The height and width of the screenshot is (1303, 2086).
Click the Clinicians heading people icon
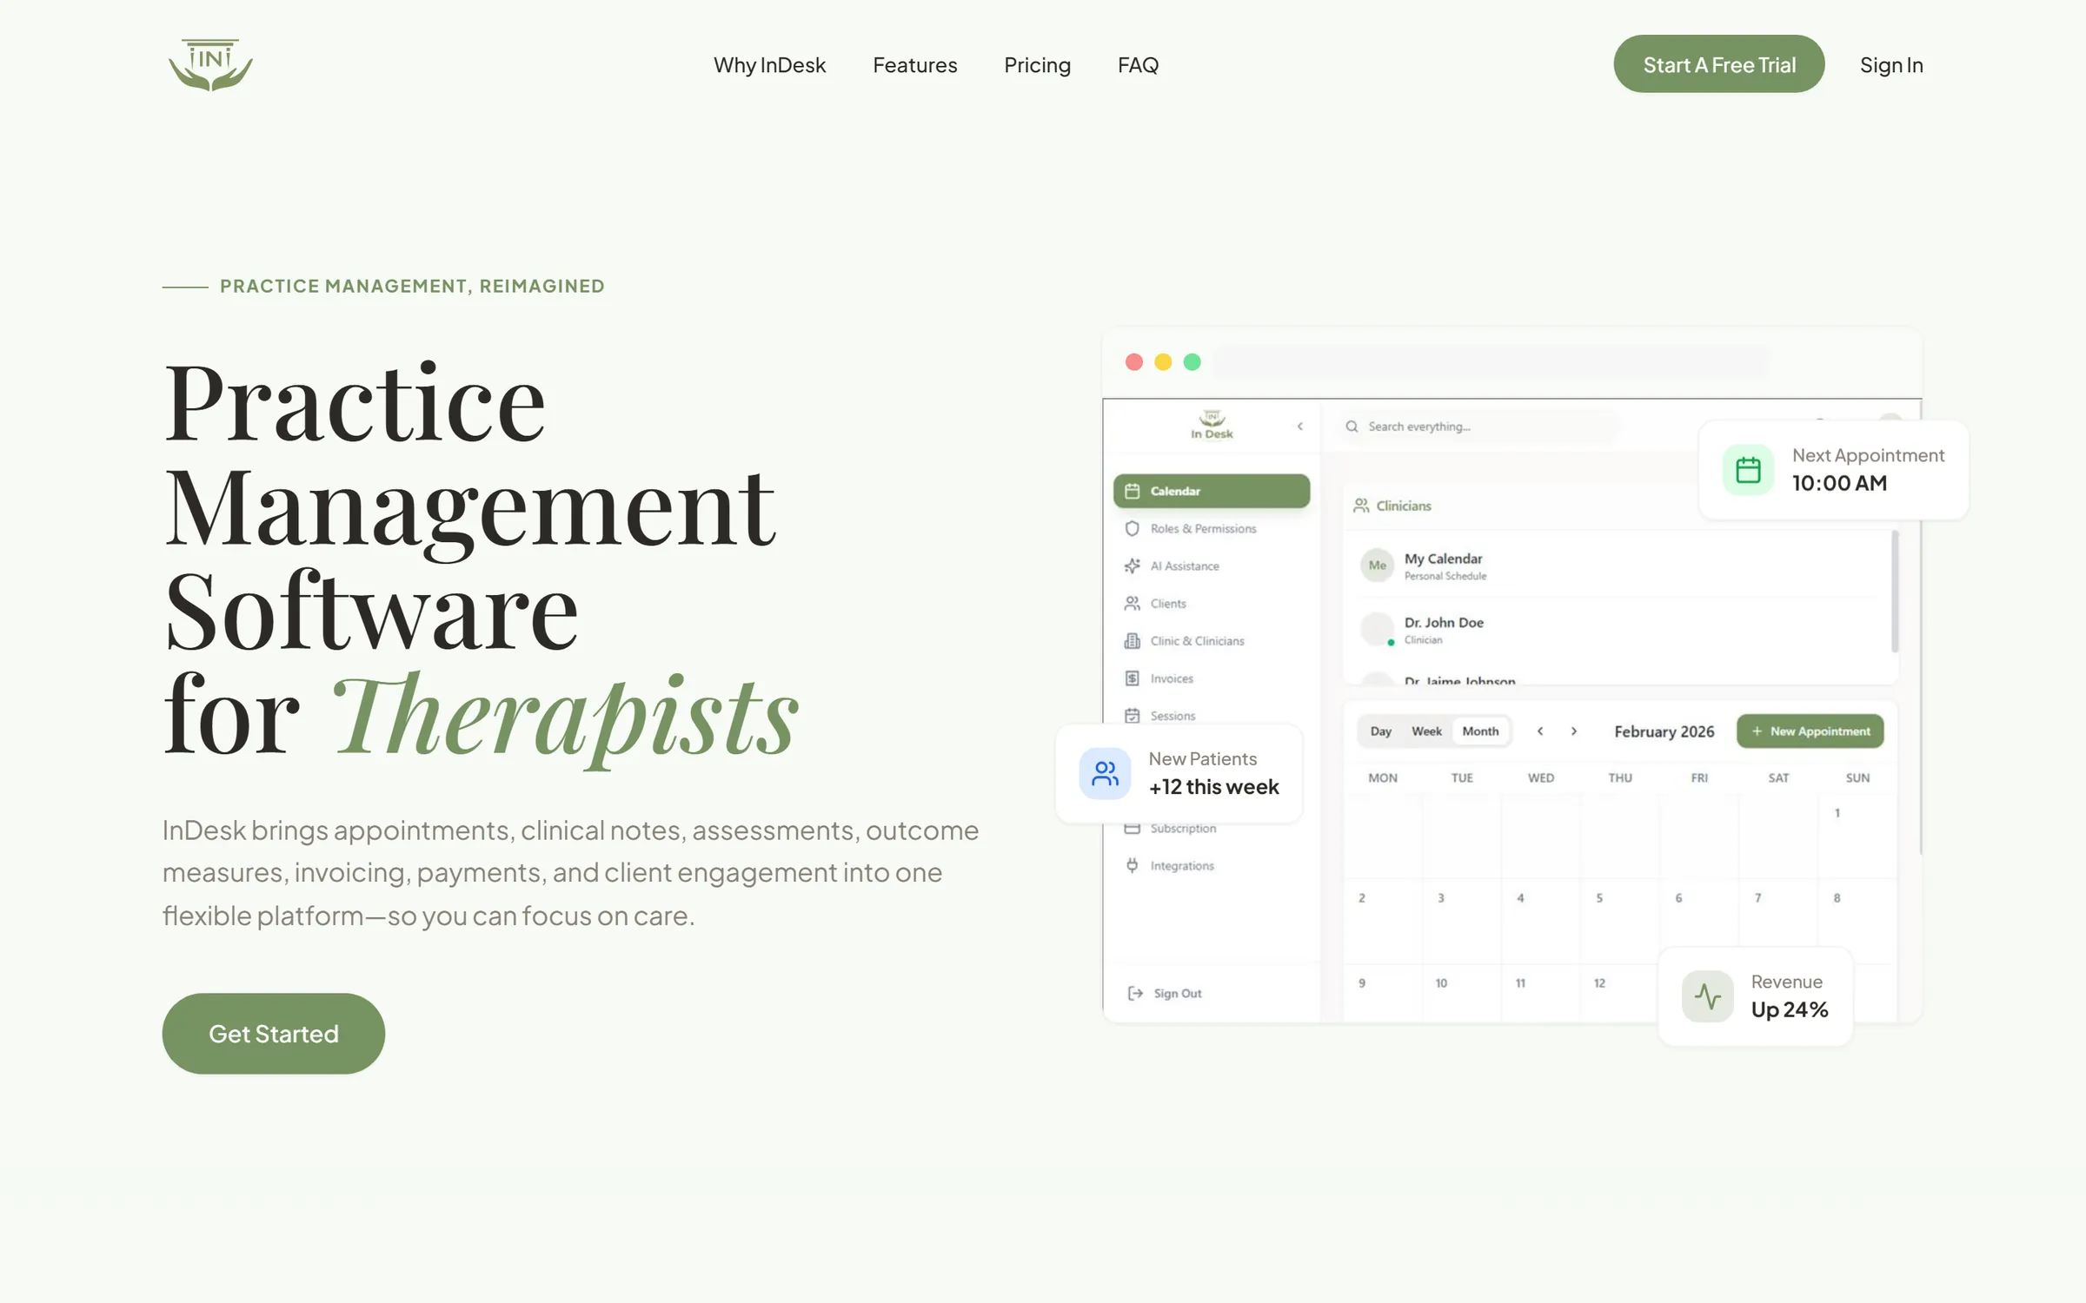pos(1361,506)
